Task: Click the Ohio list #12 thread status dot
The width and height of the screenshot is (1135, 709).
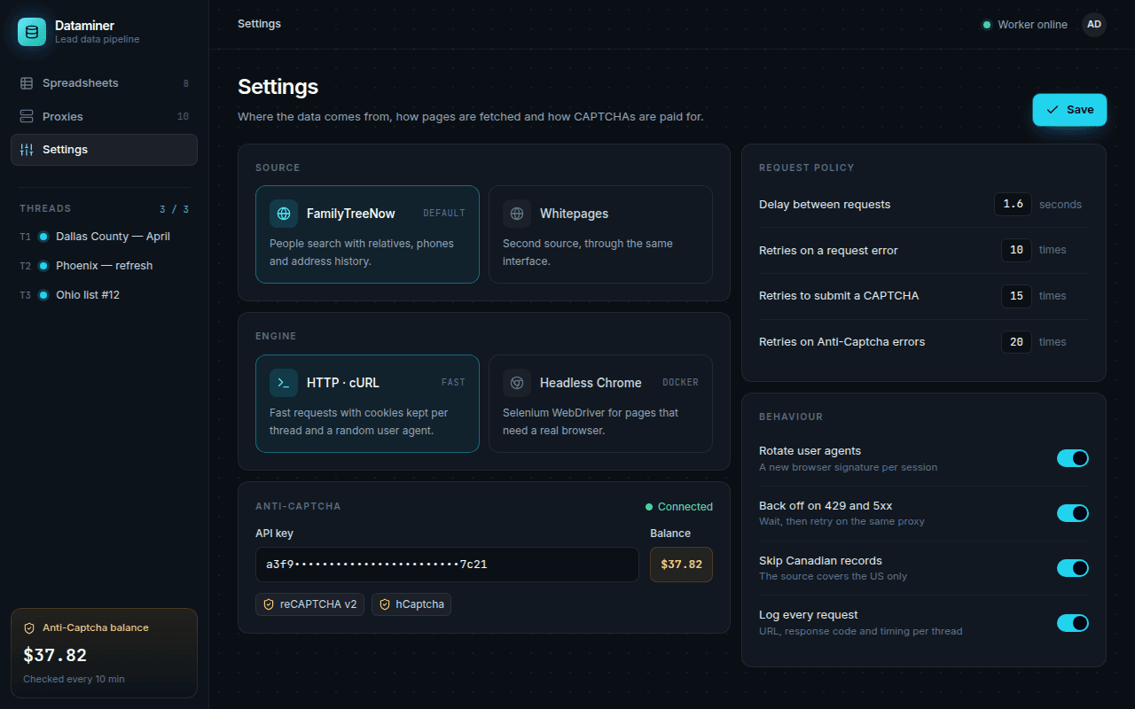Action: 43,295
